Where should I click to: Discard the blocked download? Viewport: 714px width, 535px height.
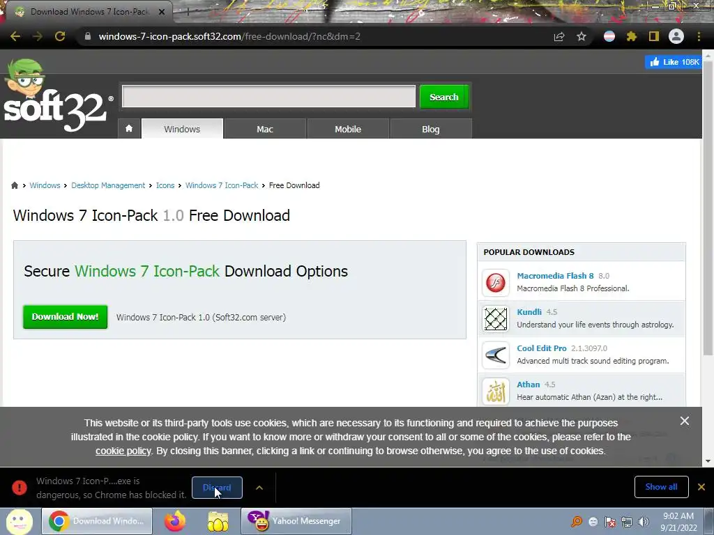tap(217, 488)
